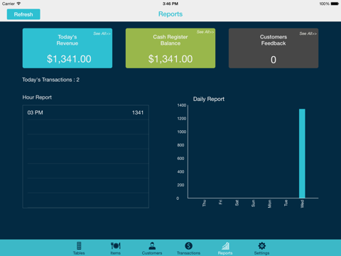Screen dimensions: 341x256
Task: Click the Thu axis label
Action: click(204, 203)
